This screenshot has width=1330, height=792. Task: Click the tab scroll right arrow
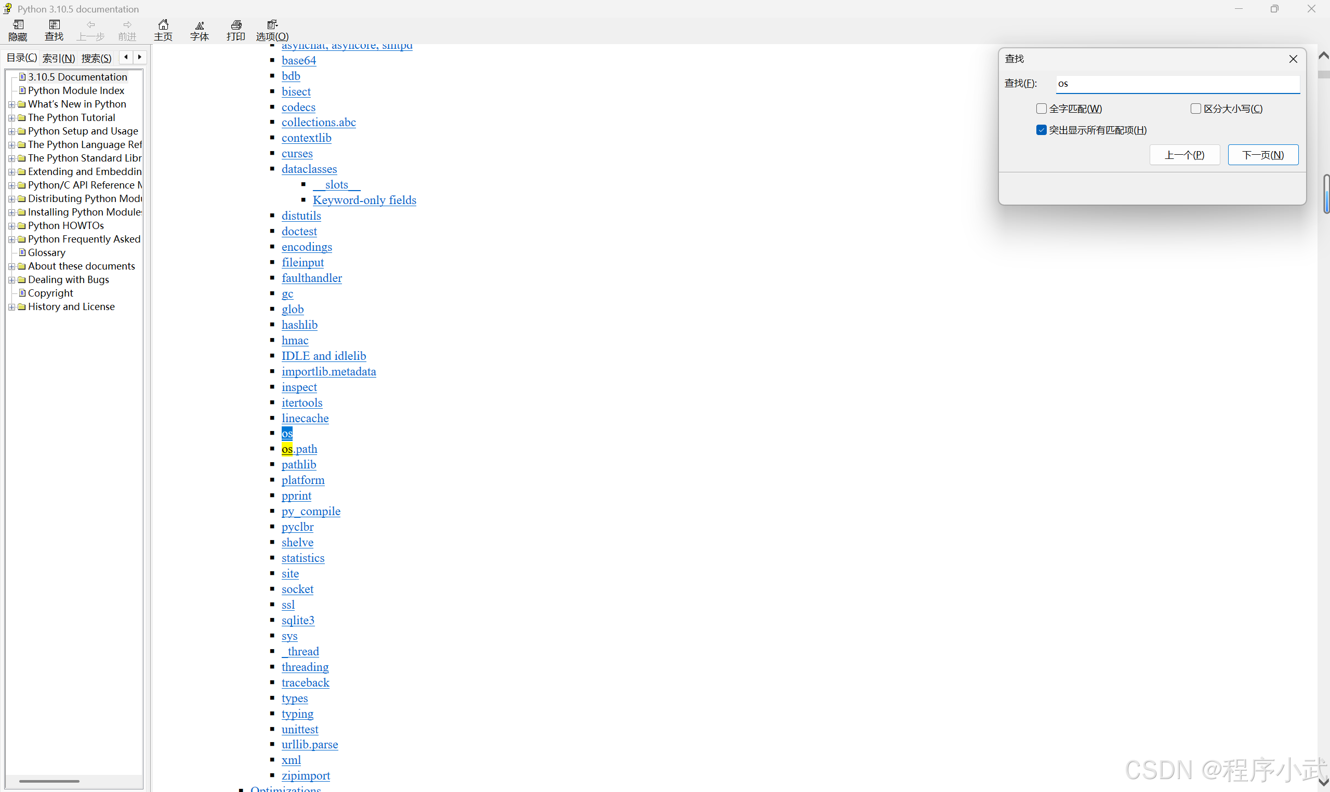click(x=140, y=57)
